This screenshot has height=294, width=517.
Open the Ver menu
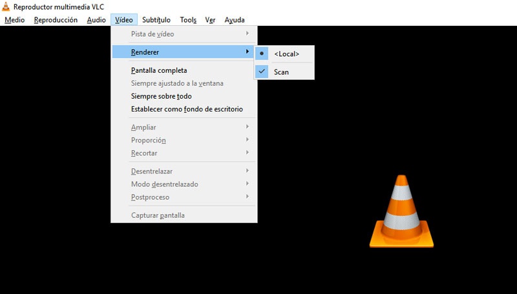coord(210,20)
